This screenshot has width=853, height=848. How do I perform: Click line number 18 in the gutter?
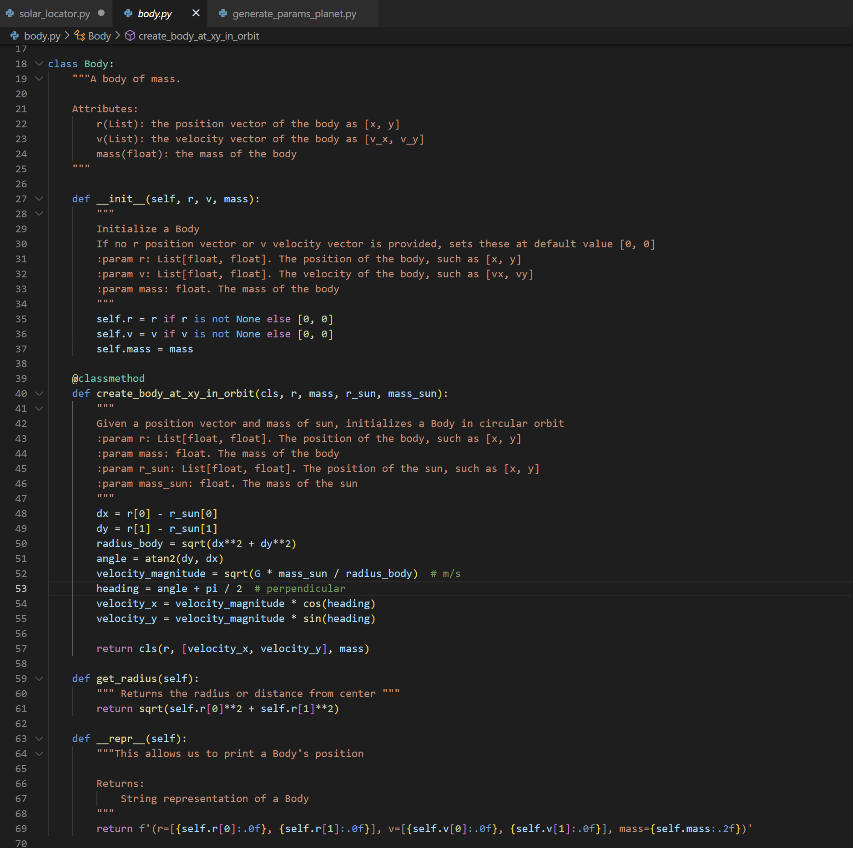tap(21, 64)
